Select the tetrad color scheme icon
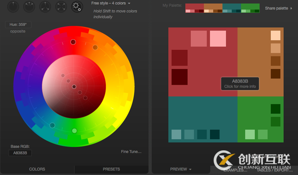The width and height of the screenshot is (298, 175). (61, 6)
